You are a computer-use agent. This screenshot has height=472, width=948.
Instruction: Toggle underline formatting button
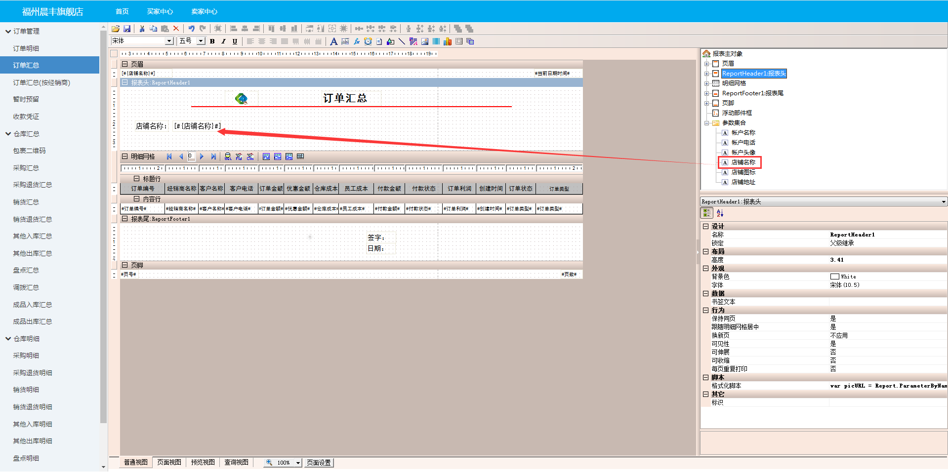(x=235, y=41)
